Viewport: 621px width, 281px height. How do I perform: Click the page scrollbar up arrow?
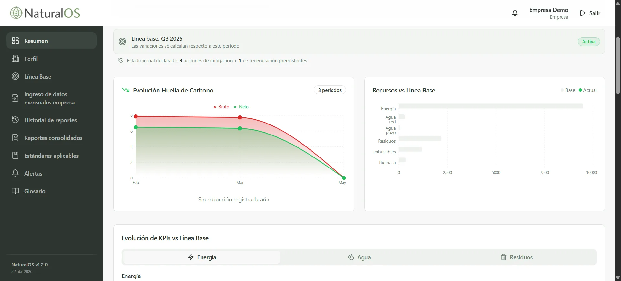(x=618, y=3)
